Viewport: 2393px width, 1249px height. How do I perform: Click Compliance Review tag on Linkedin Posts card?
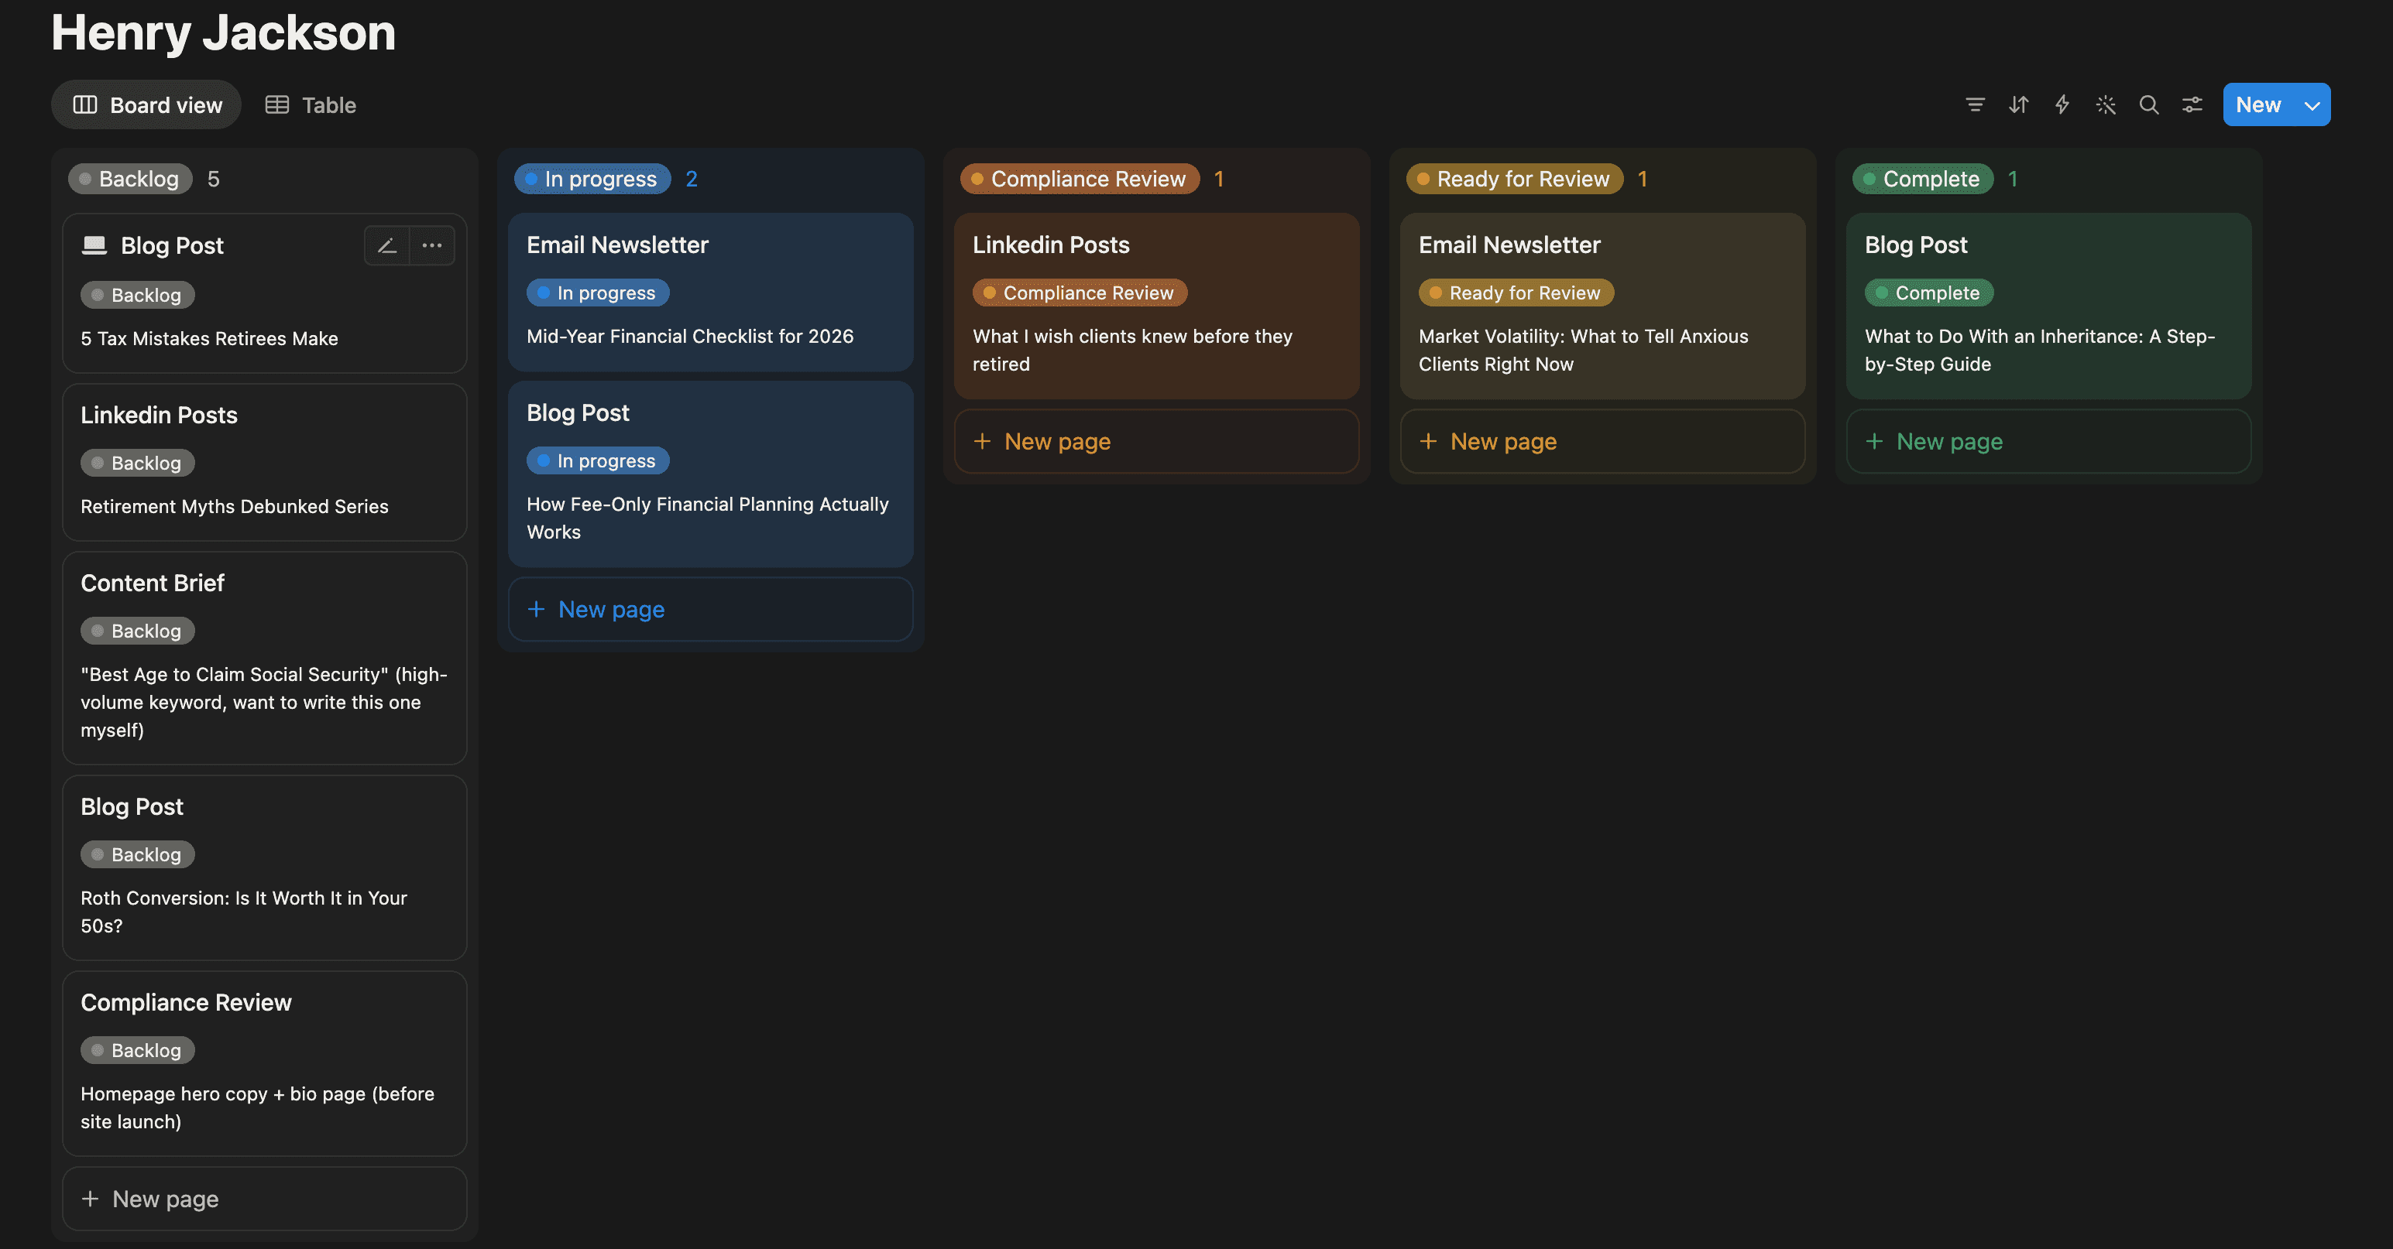click(x=1080, y=293)
